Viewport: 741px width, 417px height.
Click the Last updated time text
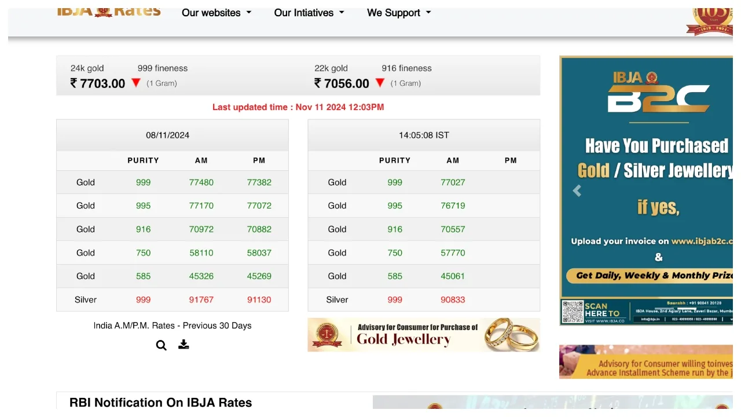[298, 107]
